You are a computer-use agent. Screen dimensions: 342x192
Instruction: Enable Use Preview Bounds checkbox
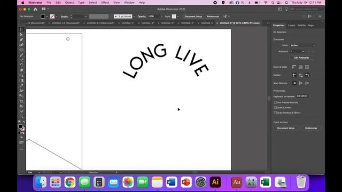(x=275, y=102)
